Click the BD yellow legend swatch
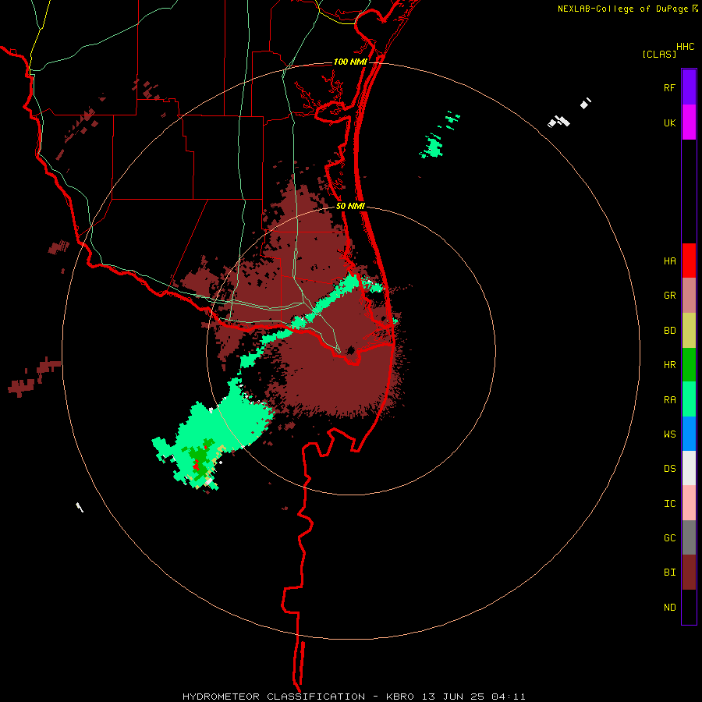Screen dimensions: 702x702 click(689, 331)
